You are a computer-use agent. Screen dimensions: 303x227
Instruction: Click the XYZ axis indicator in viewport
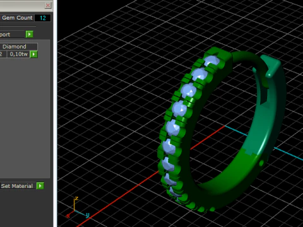click(78, 208)
